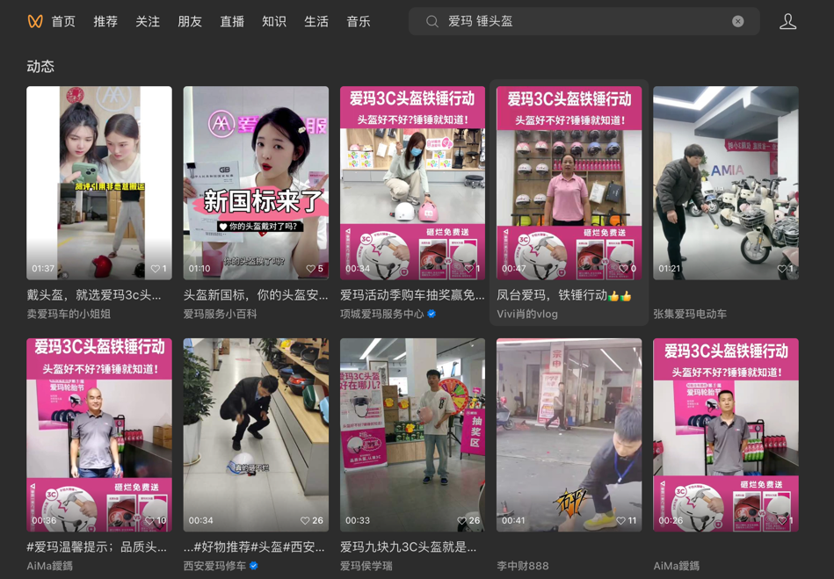
Task: Open the Vivi肖的vlog video thumbnail
Action: tap(569, 183)
